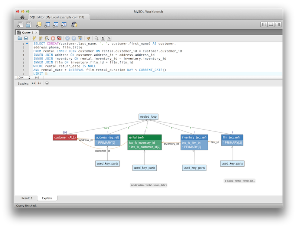Toggle the bottom output panel visibility
The height and width of the screenshot is (228, 297).
(271, 25)
